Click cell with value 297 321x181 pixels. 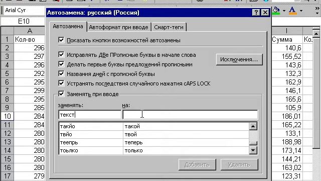click(x=30, y=56)
